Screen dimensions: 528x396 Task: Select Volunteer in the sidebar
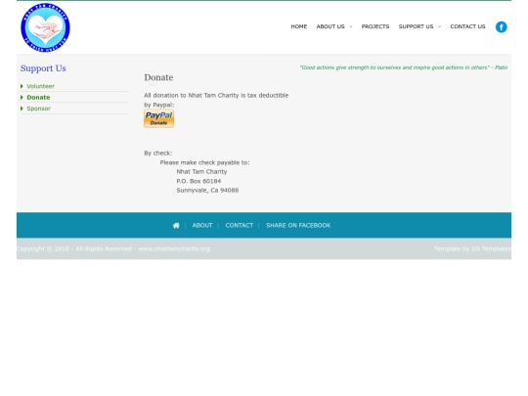(x=40, y=86)
